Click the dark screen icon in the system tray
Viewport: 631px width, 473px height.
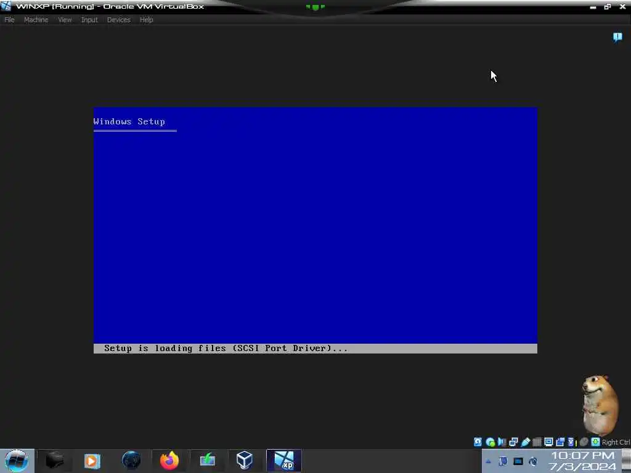point(518,461)
